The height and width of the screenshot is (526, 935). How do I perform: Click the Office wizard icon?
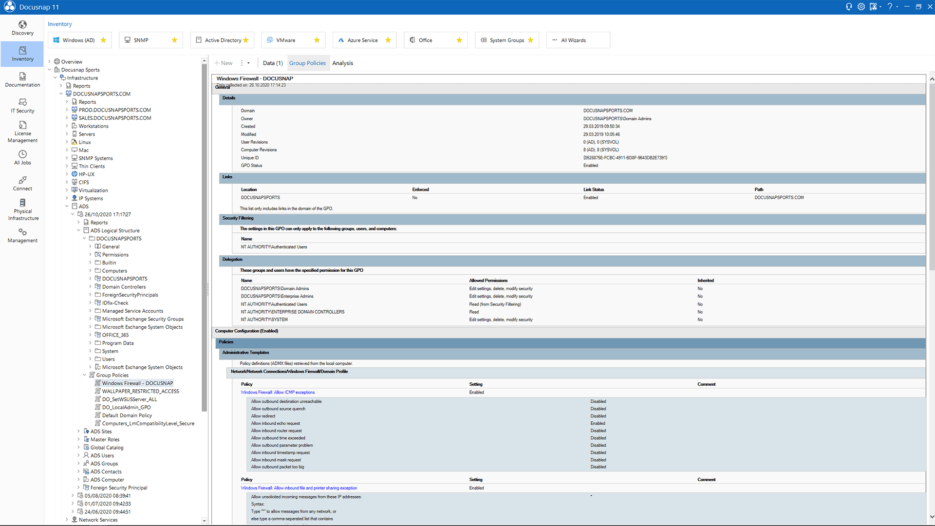[412, 40]
